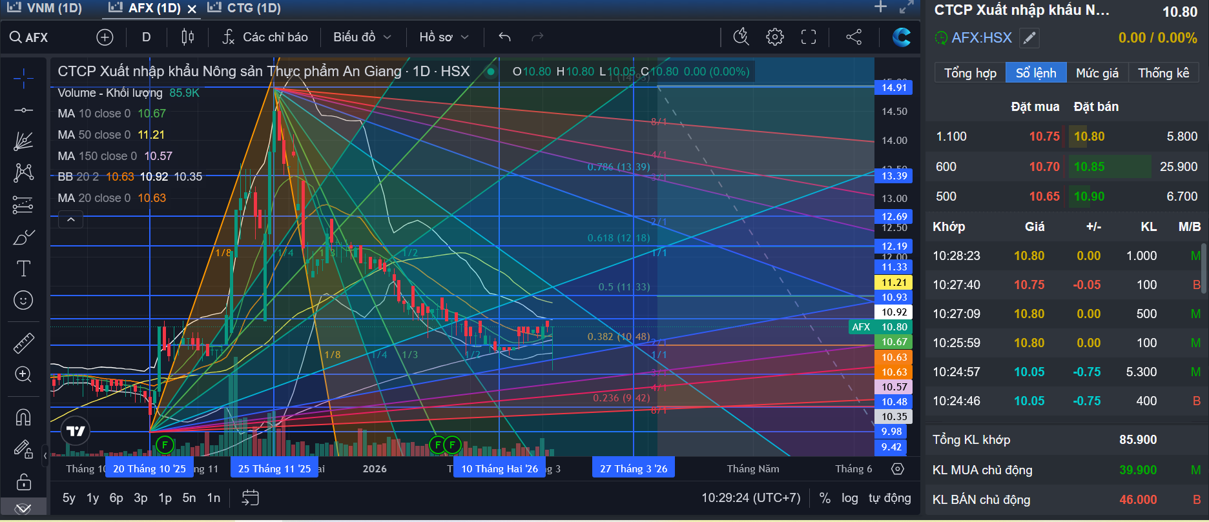Open 'Các chỉ báo' indicators dialog

coord(265,37)
